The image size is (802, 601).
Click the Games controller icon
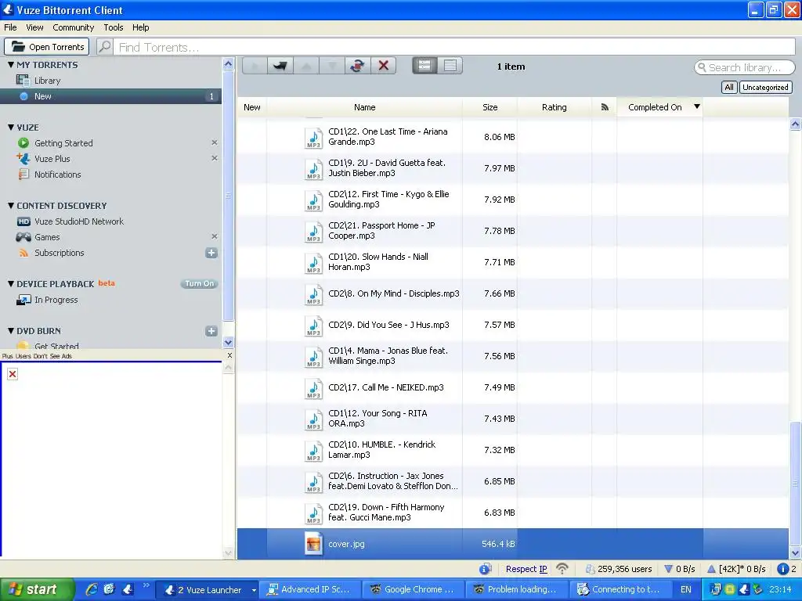pos(23,236)
